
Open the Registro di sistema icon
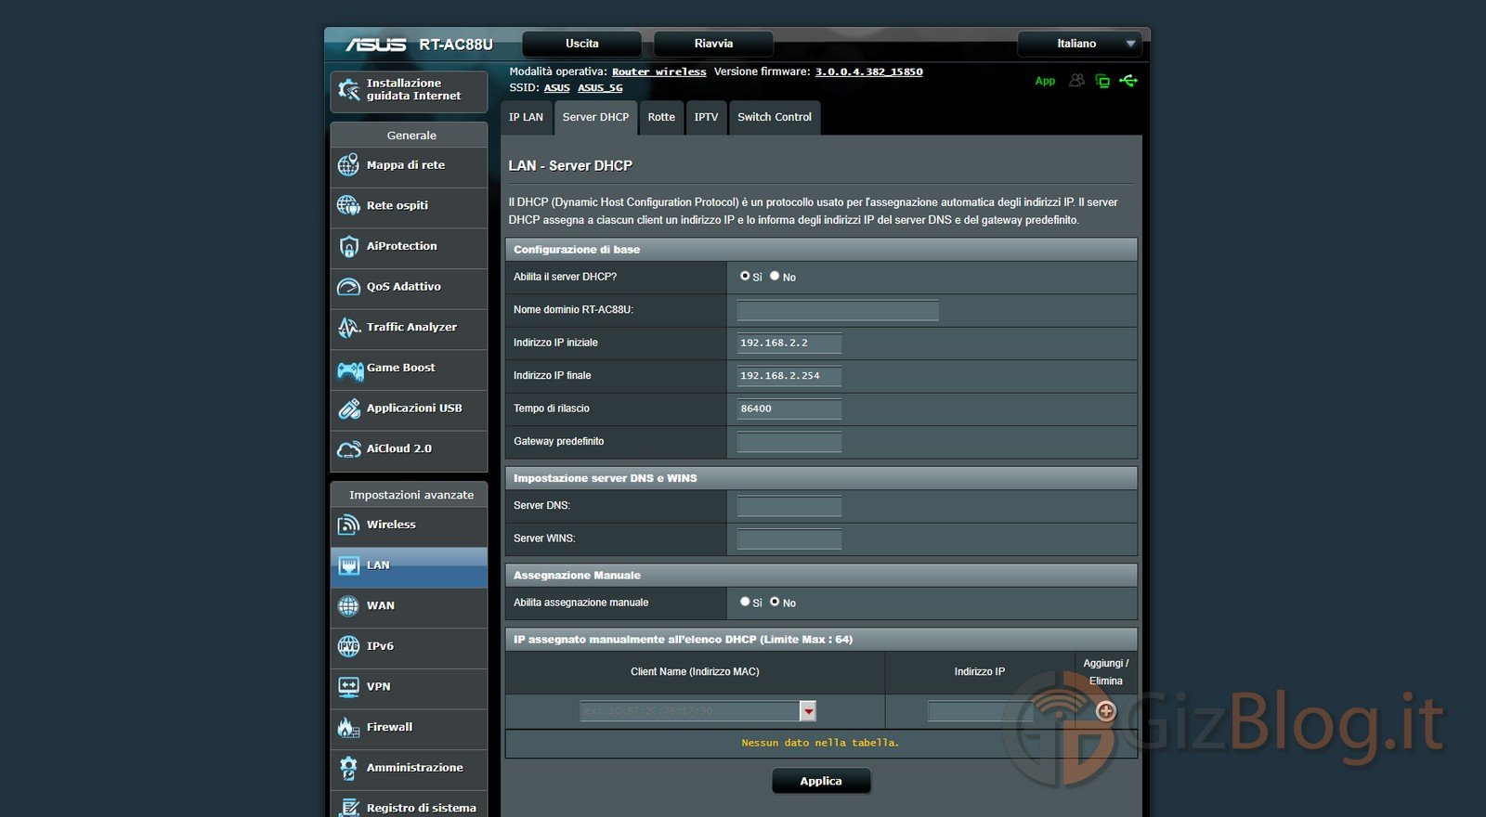click(348, 808)
